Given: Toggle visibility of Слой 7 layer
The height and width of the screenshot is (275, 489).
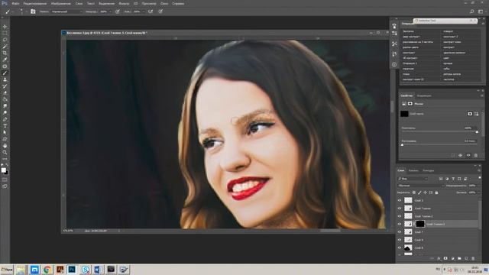Looking at the screenshot, I should point(400,232).
